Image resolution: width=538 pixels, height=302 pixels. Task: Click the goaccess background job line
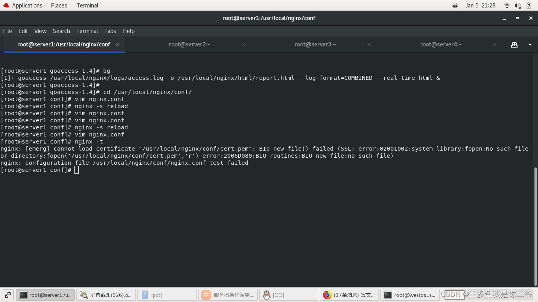click(220, 78)
